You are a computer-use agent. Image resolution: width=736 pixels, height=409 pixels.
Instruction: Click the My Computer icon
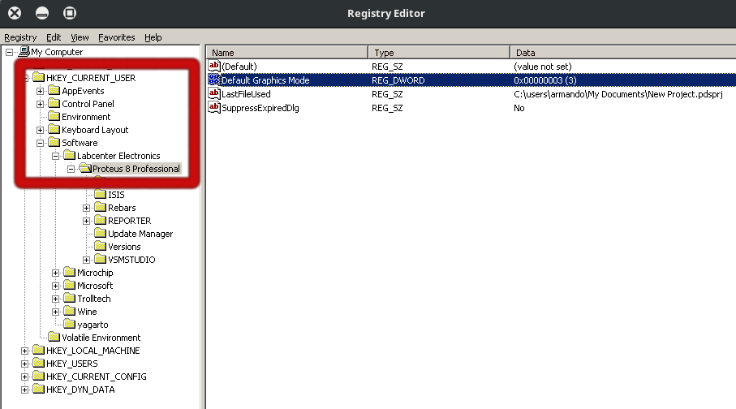[x=24, y=51]
